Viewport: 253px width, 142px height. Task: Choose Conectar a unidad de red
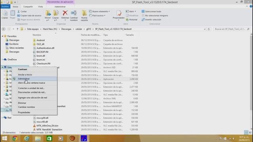pyautogui.click(x=34, y=88)
